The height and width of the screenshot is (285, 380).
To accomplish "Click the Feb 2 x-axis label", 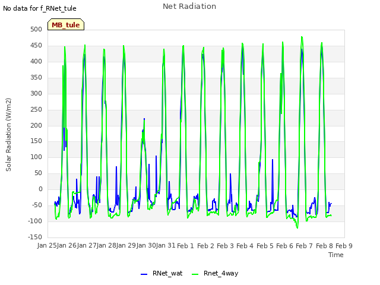I will point(205,246).
